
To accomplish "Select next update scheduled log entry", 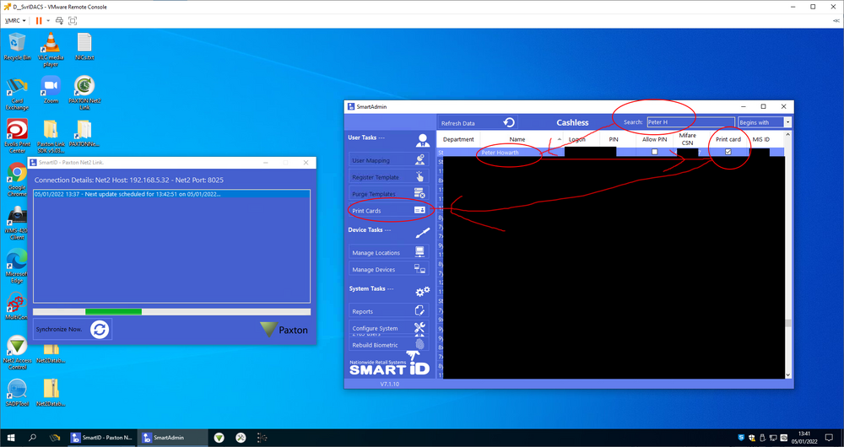I will click(x=171, y=194).
